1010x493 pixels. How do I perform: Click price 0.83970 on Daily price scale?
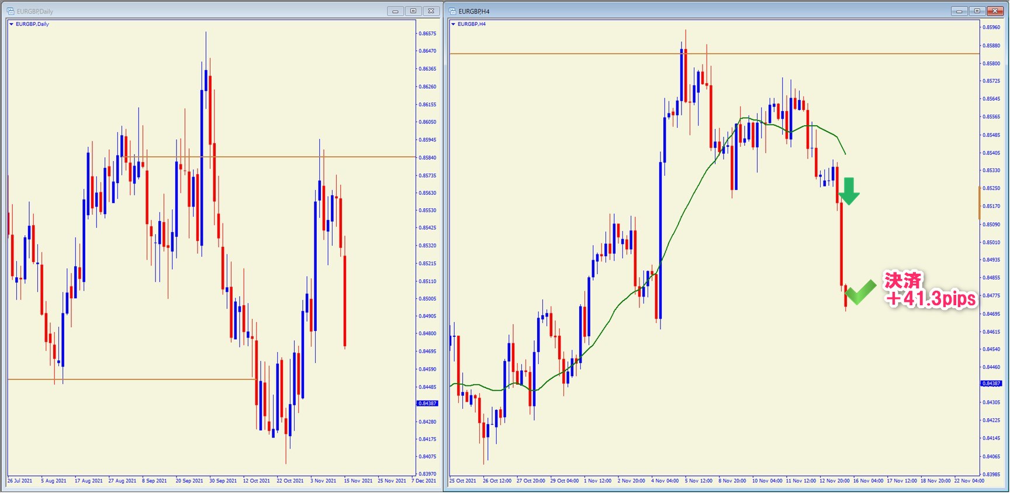click(428, 474)
